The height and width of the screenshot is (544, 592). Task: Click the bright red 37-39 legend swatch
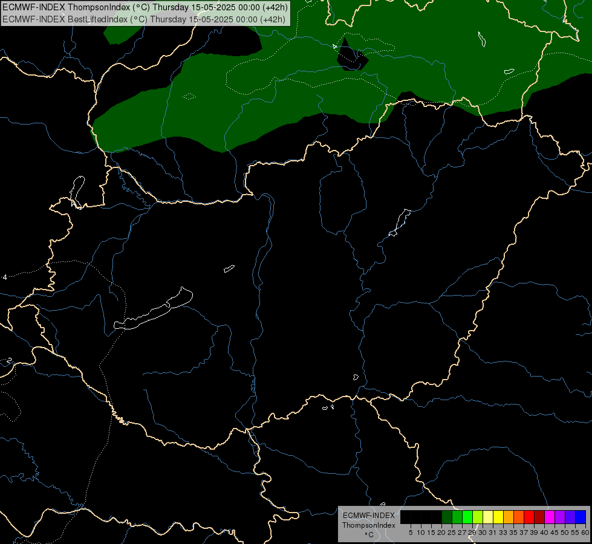coord(529,517)
